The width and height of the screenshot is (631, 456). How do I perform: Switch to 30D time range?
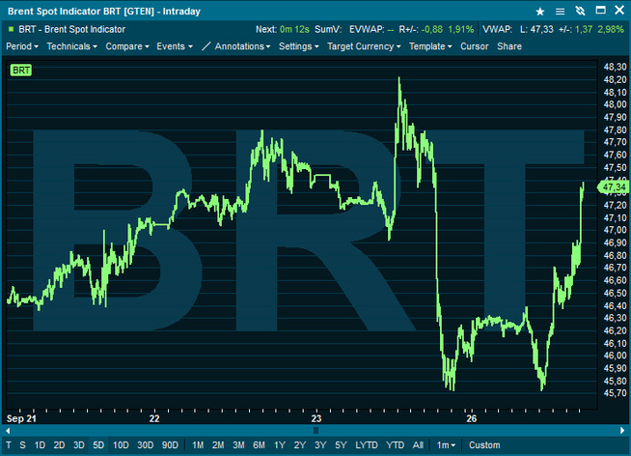pos(146,445)
